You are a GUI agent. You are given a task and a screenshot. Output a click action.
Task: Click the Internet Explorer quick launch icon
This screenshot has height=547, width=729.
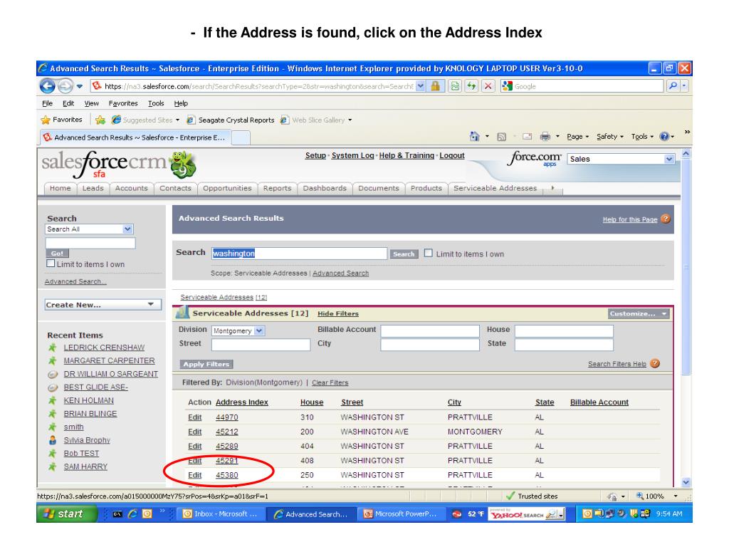click(132, 514)
